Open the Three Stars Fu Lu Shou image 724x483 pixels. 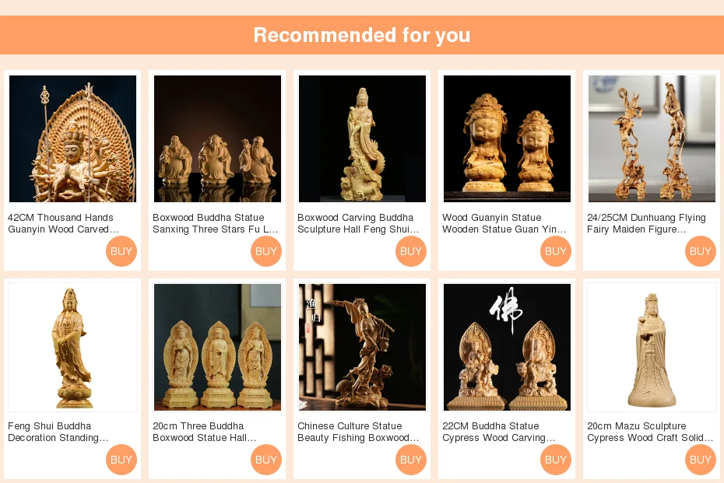click(x=217, y=139)
